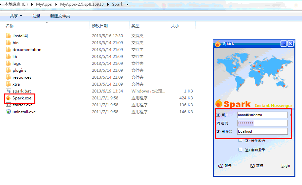
Task: Enable the save password checkbox
Action: pos(240,140)
